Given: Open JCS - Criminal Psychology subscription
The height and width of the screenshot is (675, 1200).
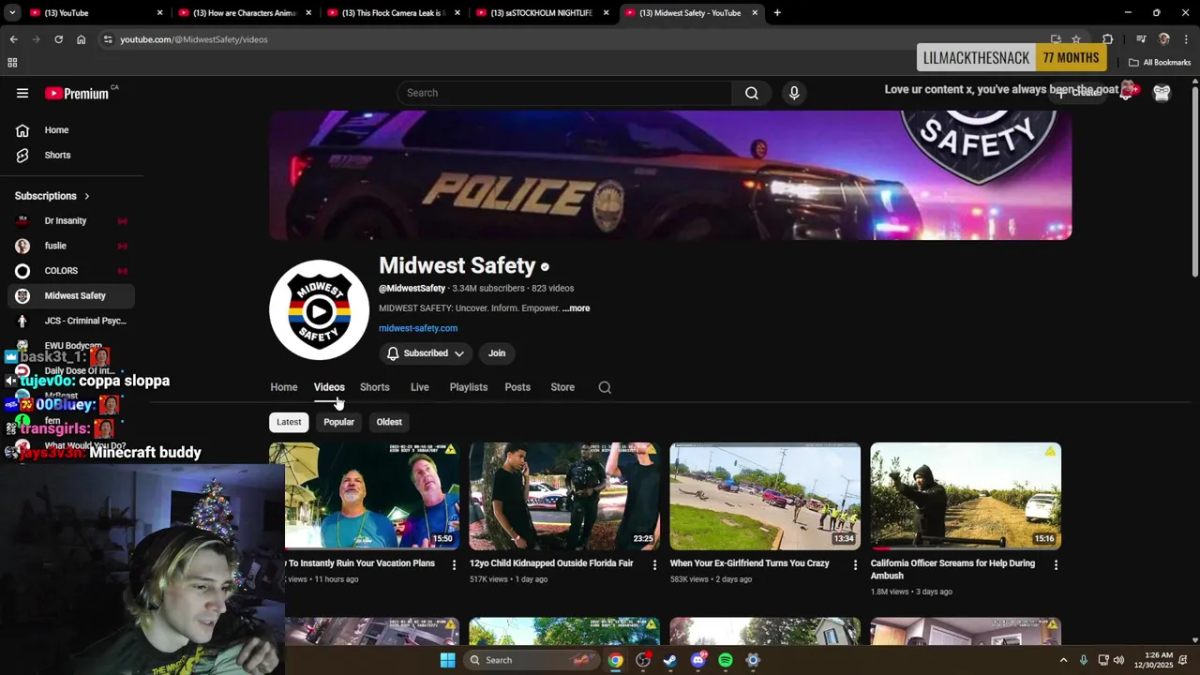Looking at the screenshot, I should click(71, 321).
